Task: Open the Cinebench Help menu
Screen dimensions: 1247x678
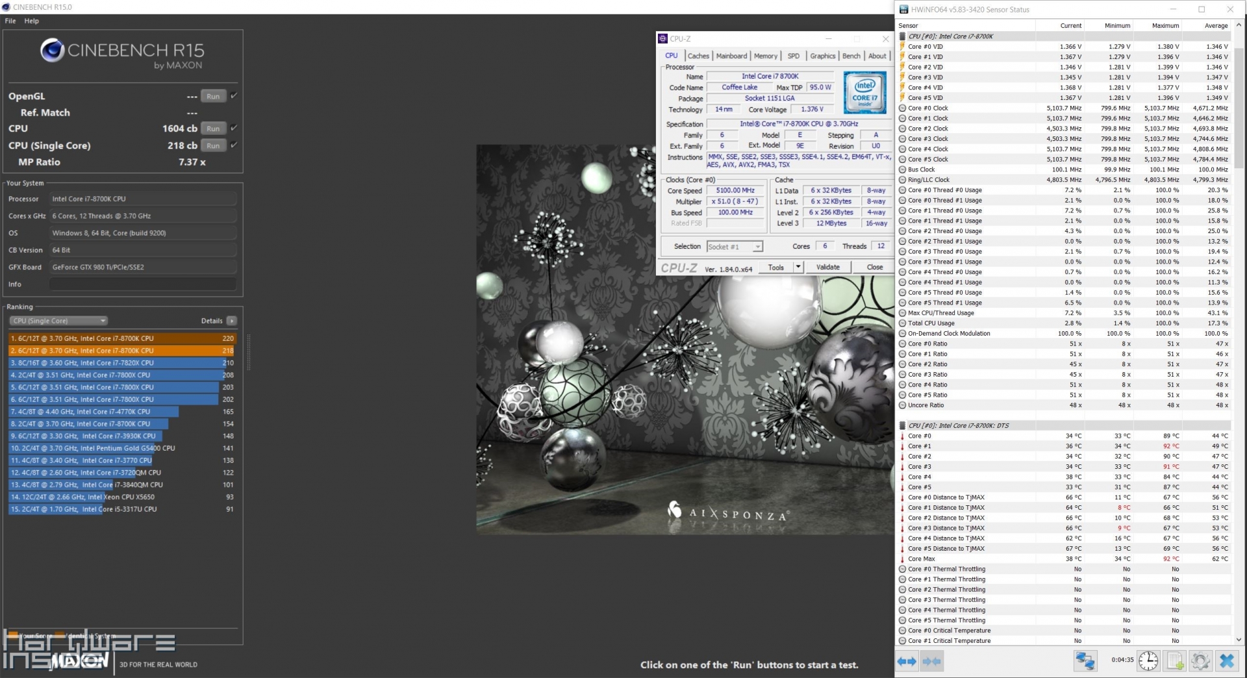Action: coord(32,21)
